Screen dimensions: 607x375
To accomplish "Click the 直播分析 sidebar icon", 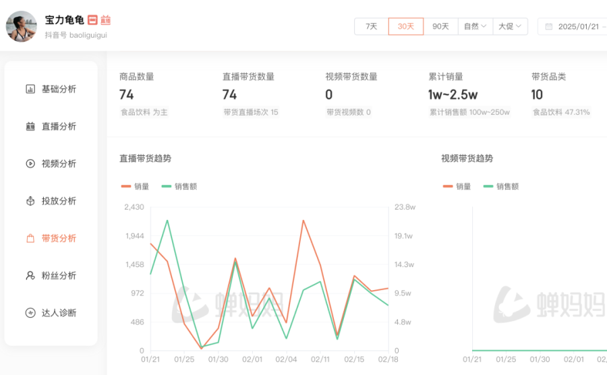I will tap(30, 126).
